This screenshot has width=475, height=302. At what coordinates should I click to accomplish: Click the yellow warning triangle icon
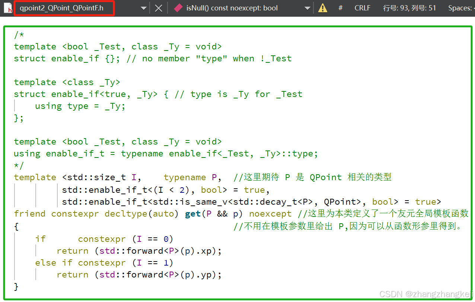[323, 8]
